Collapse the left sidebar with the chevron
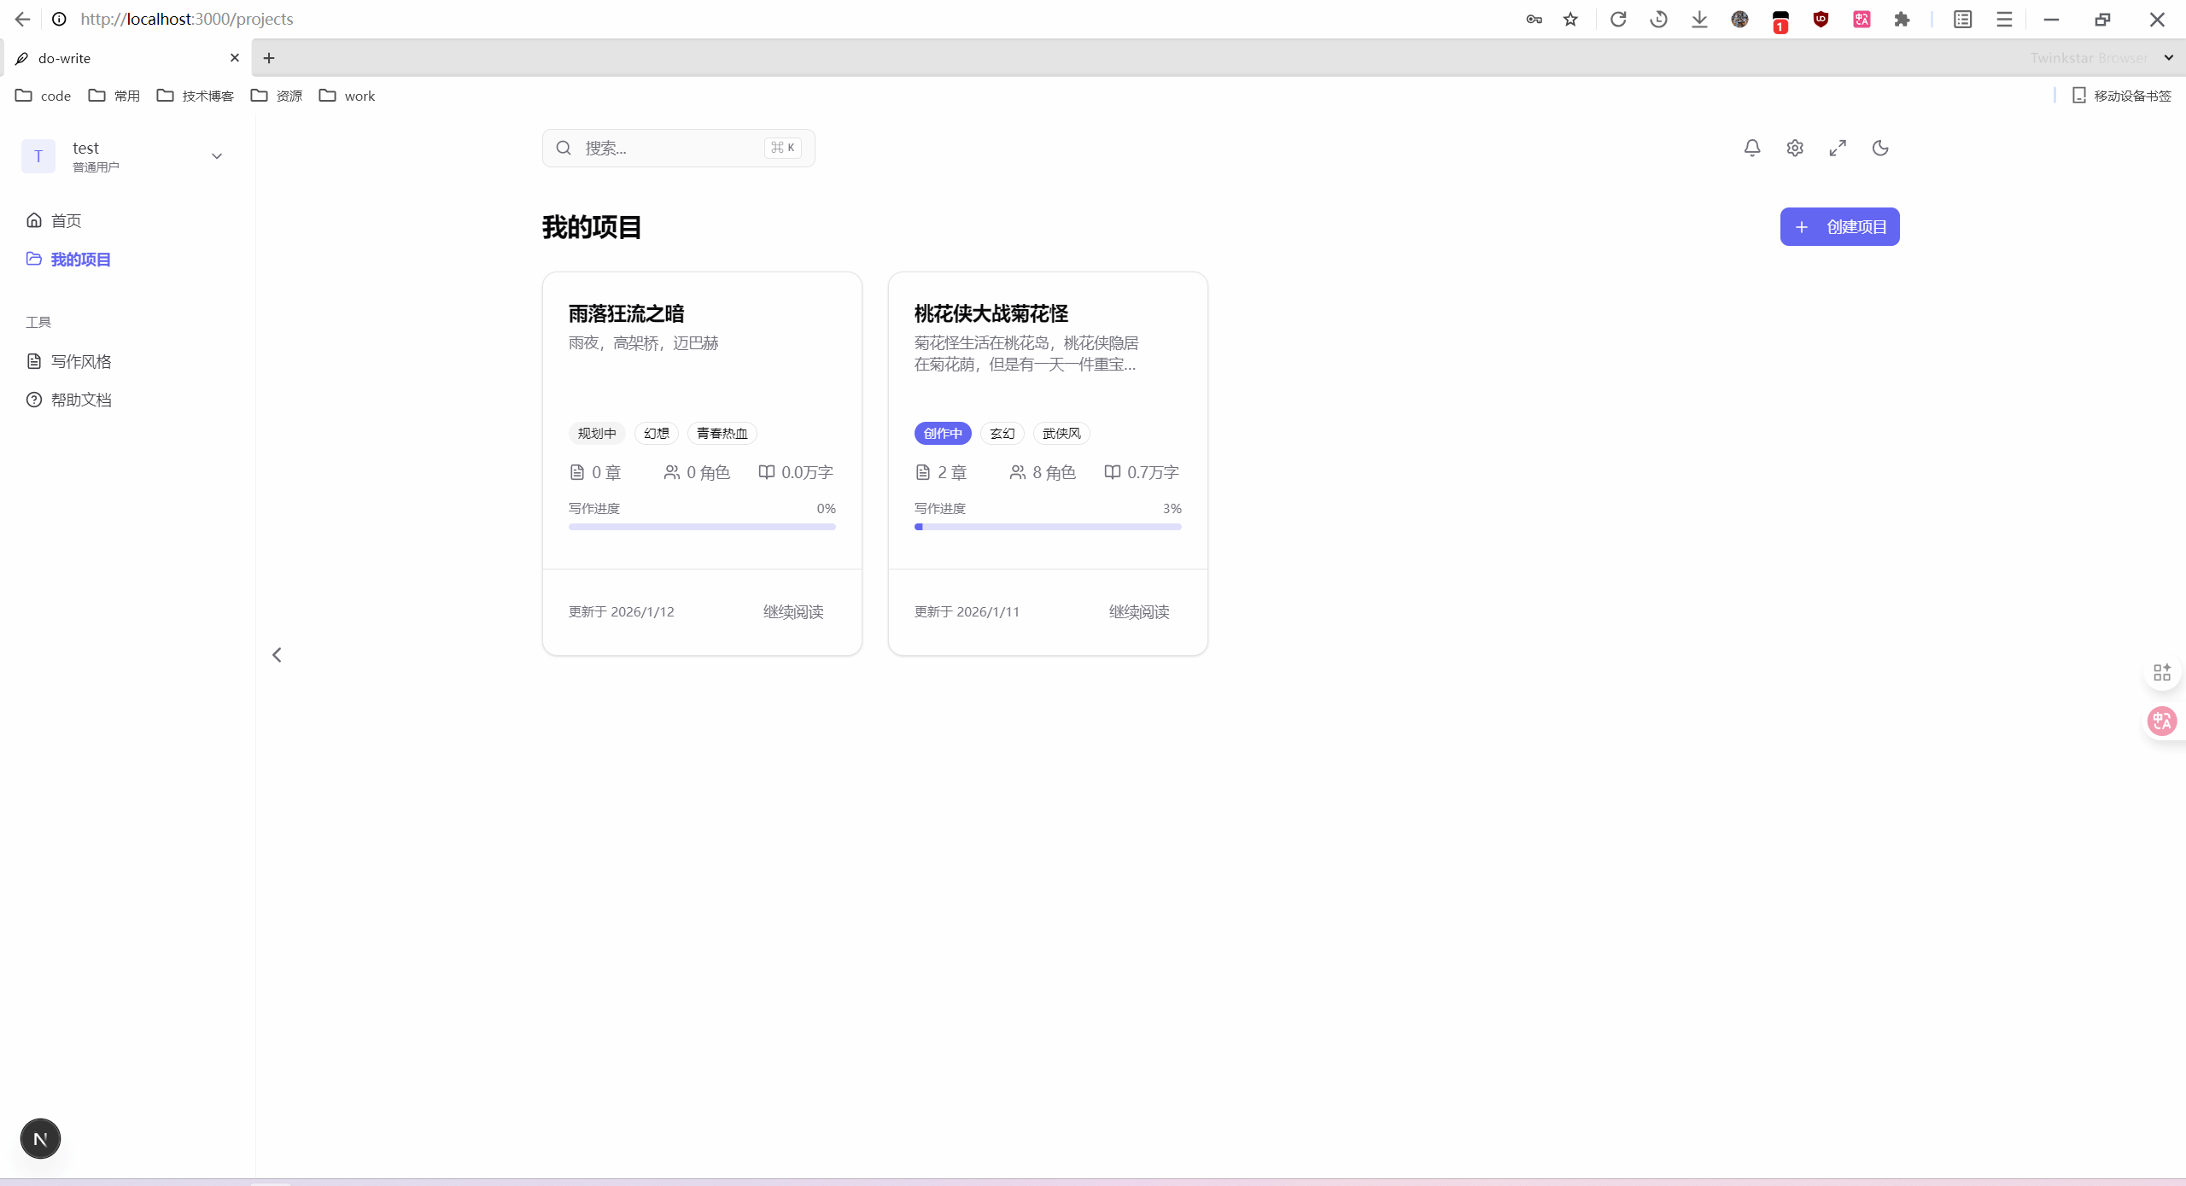This screenshot has width=2186, height=1186. [x=277, y=655]
